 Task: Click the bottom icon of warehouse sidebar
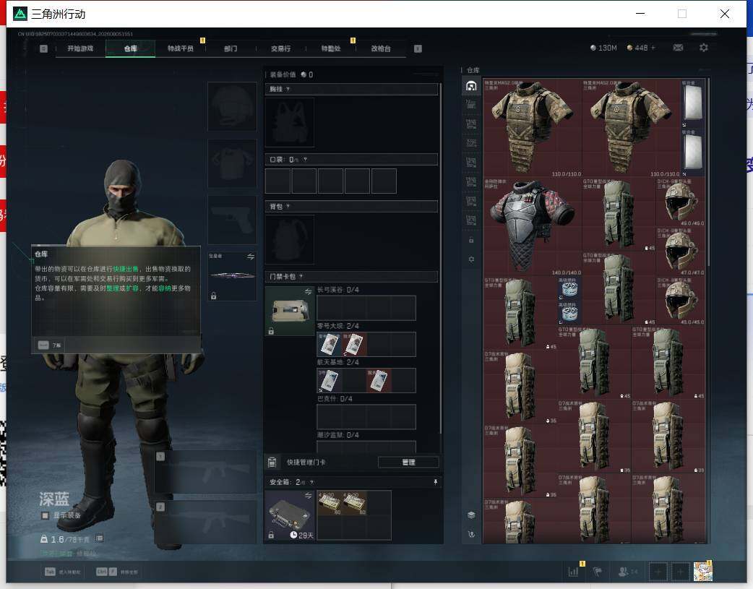coord(471,534)
